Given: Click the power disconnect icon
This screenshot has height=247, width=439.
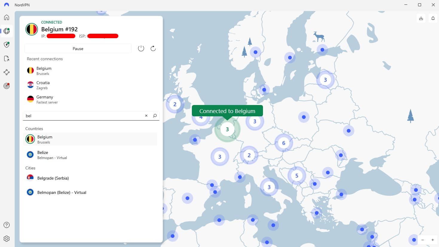Looking at the screenshot, I should coord(141,48).
